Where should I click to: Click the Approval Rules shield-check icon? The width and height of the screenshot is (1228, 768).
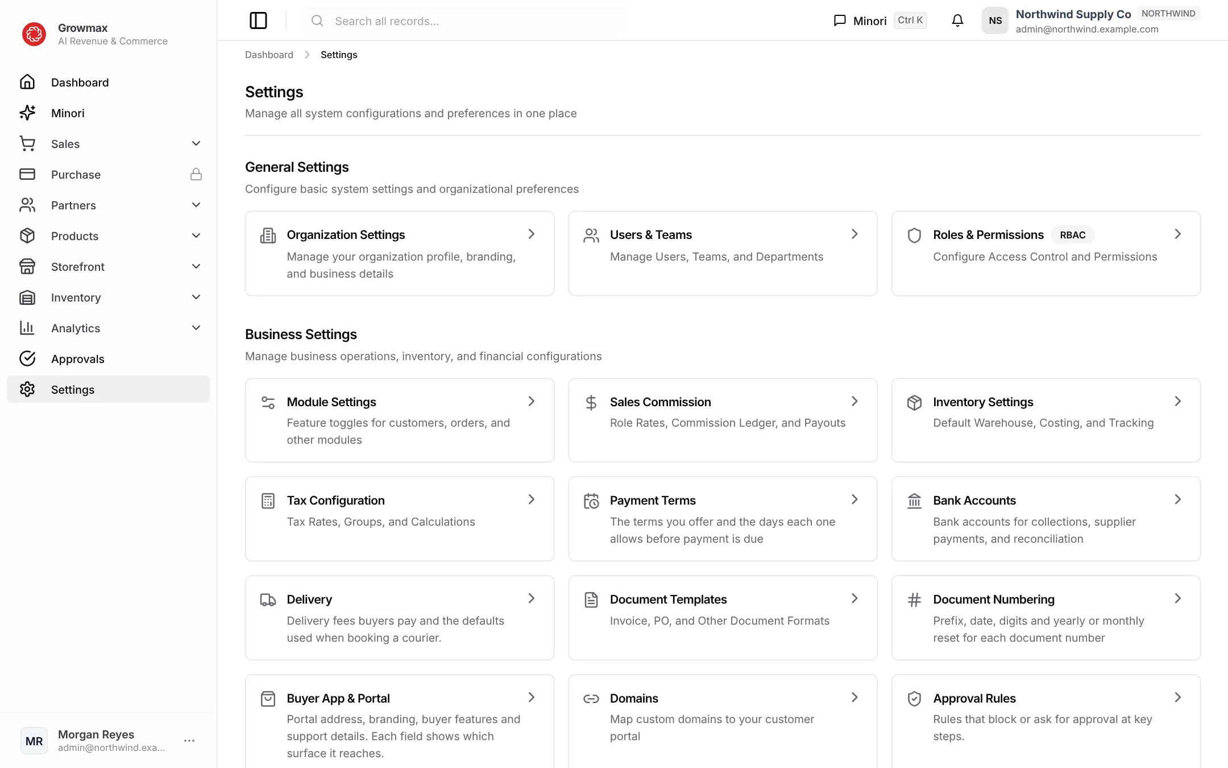(x=914, y=699)
